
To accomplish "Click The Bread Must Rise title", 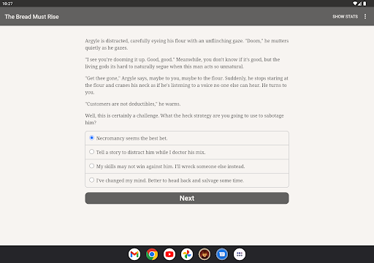I will click(31, 17).
